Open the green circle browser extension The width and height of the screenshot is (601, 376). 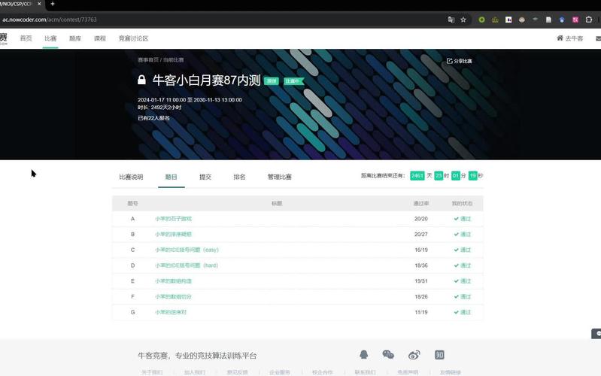pos(482,20)
